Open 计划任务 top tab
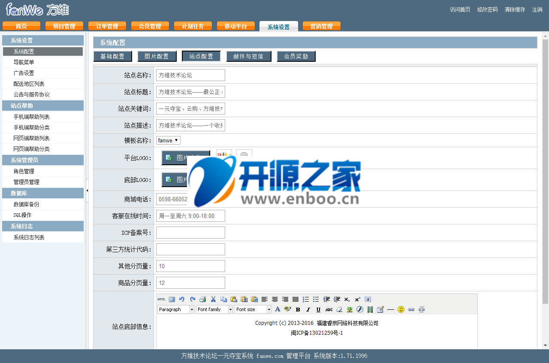The image size is (549, 363). [x=193, y=26]
